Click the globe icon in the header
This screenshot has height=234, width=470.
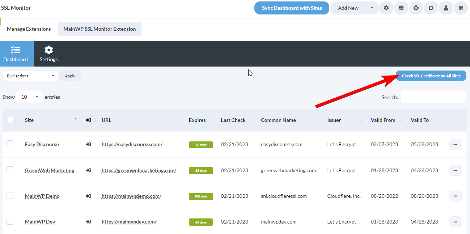tap(401, 8)
